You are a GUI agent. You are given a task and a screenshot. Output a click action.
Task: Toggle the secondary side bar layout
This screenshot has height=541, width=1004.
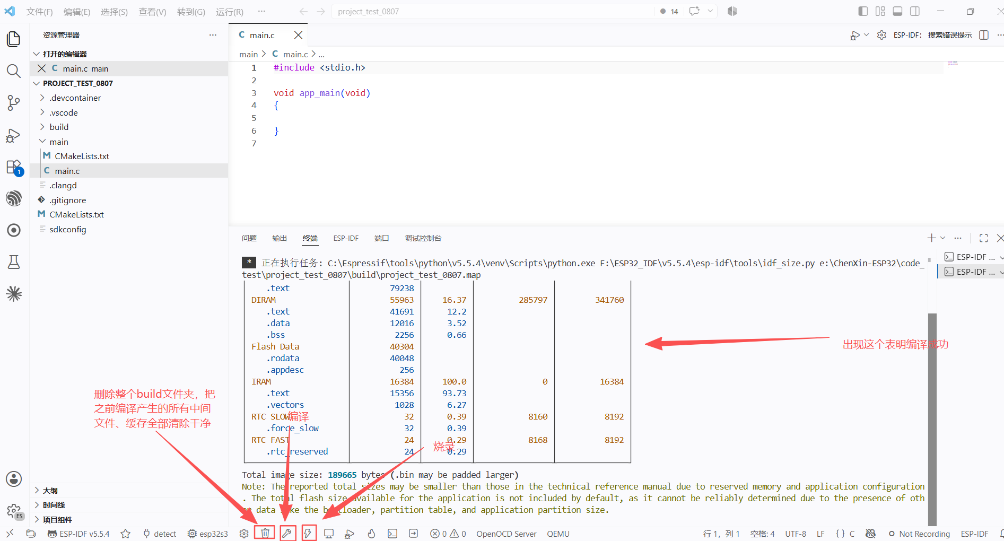[x=915, y=11]
